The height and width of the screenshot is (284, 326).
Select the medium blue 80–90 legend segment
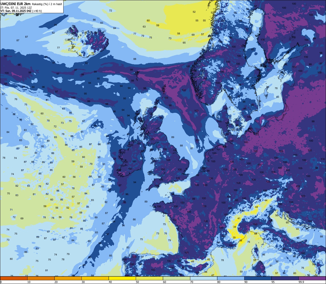231,278
